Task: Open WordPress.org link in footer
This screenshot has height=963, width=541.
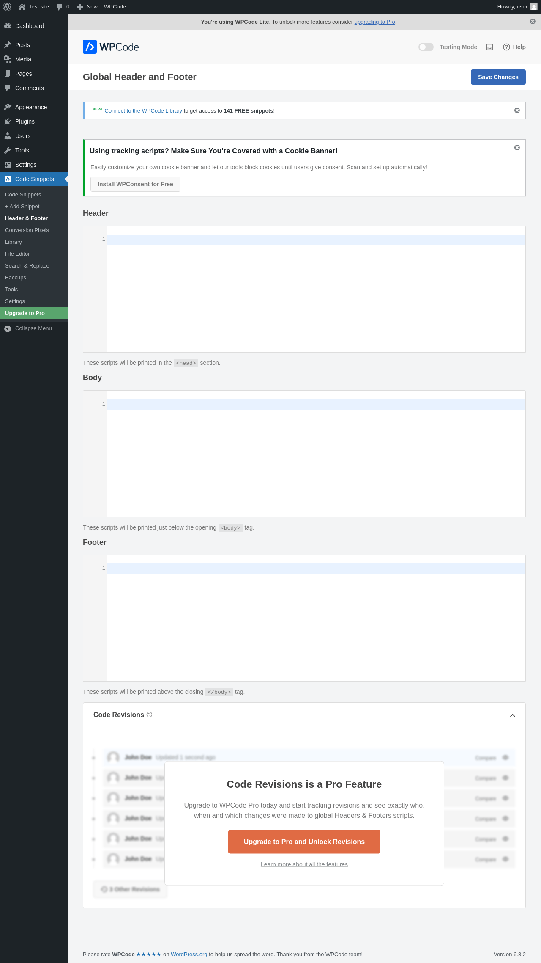Action: click(189, 955)
